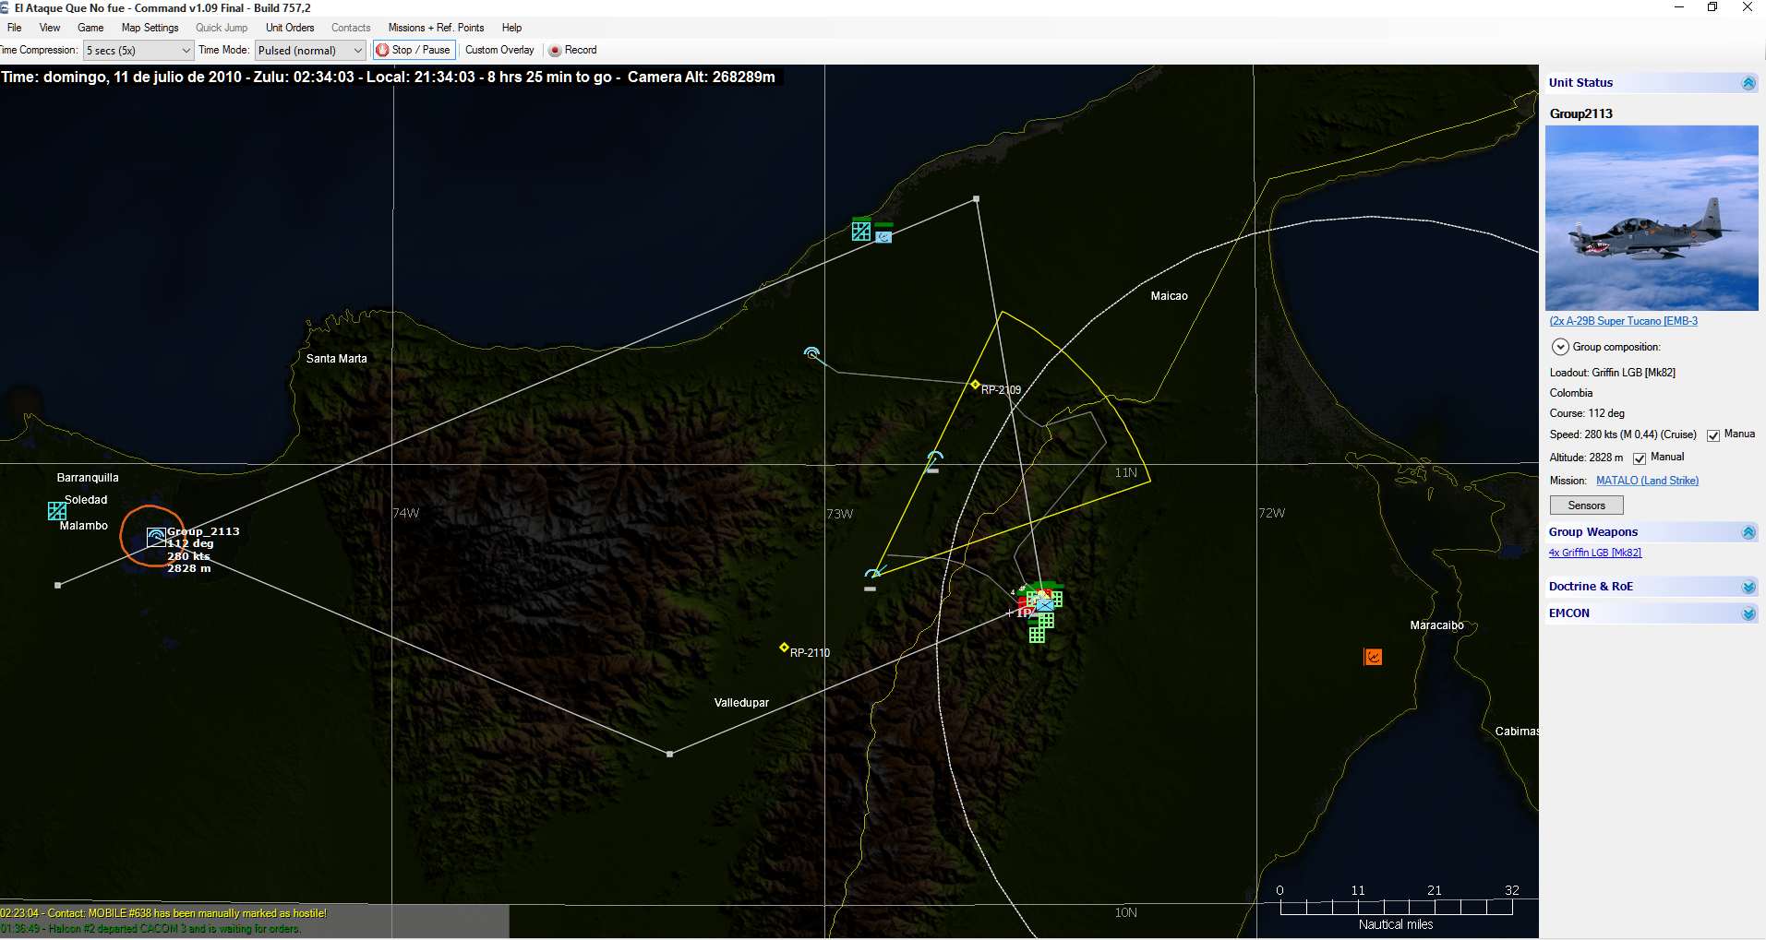Click the Course: 112 deg value
Screen dimensions: 1766x940
[x=1587, y=413]
